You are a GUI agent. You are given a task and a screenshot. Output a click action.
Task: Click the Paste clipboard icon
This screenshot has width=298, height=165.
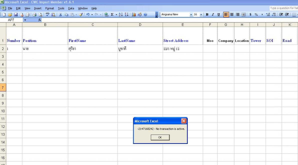(72, 15)
